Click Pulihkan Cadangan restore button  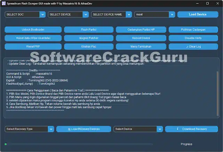[x=193, y=30]
